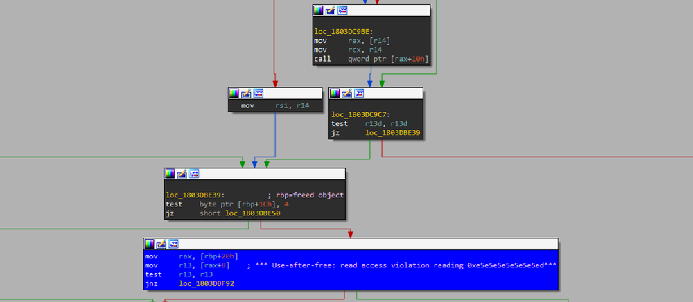Viewport: 693px width, 302px height.
Task: Click the '; rbp=freed object' comment
Action: pos(306,195)
